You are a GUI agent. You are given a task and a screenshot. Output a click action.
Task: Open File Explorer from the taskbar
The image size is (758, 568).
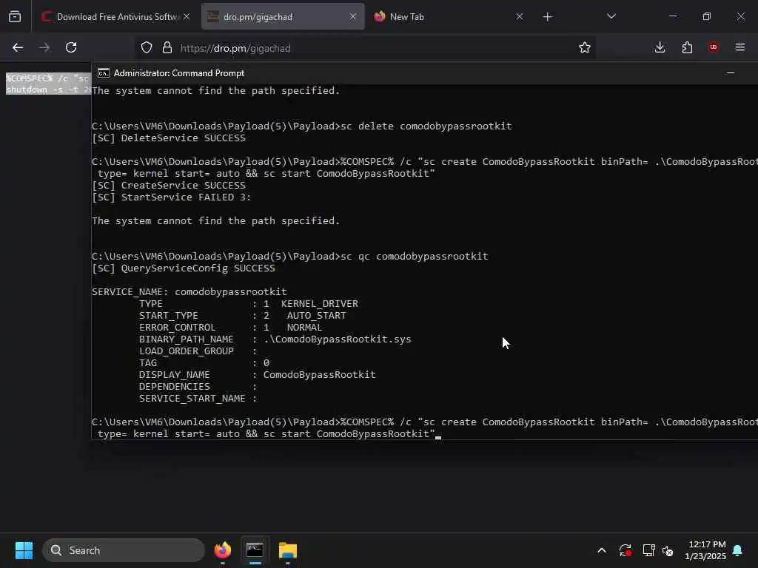click(288, 550)
